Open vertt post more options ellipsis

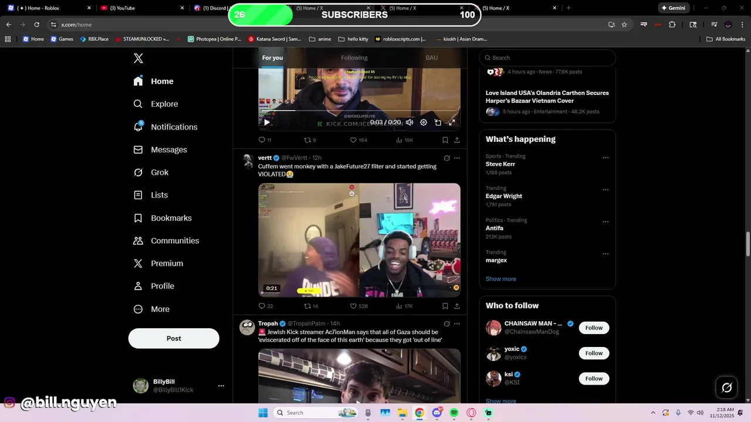pos(457,158)
